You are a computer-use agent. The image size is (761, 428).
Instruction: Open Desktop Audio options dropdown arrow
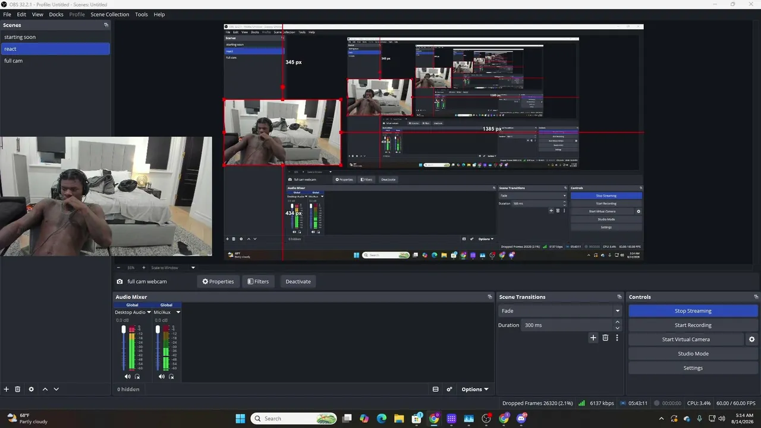pos(149,312)
